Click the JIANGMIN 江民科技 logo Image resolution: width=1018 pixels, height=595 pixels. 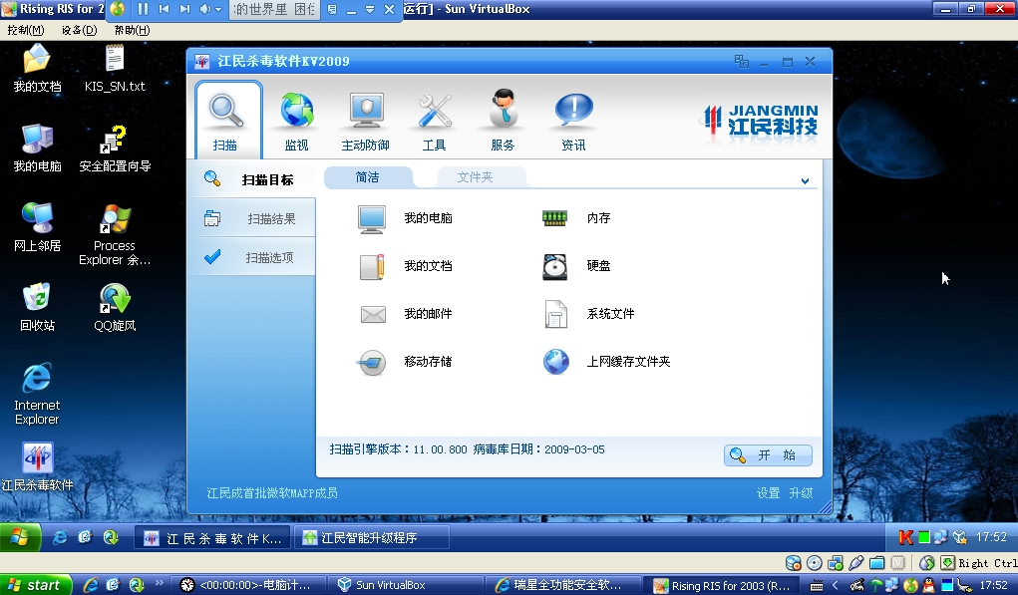(x=761, y=120)
